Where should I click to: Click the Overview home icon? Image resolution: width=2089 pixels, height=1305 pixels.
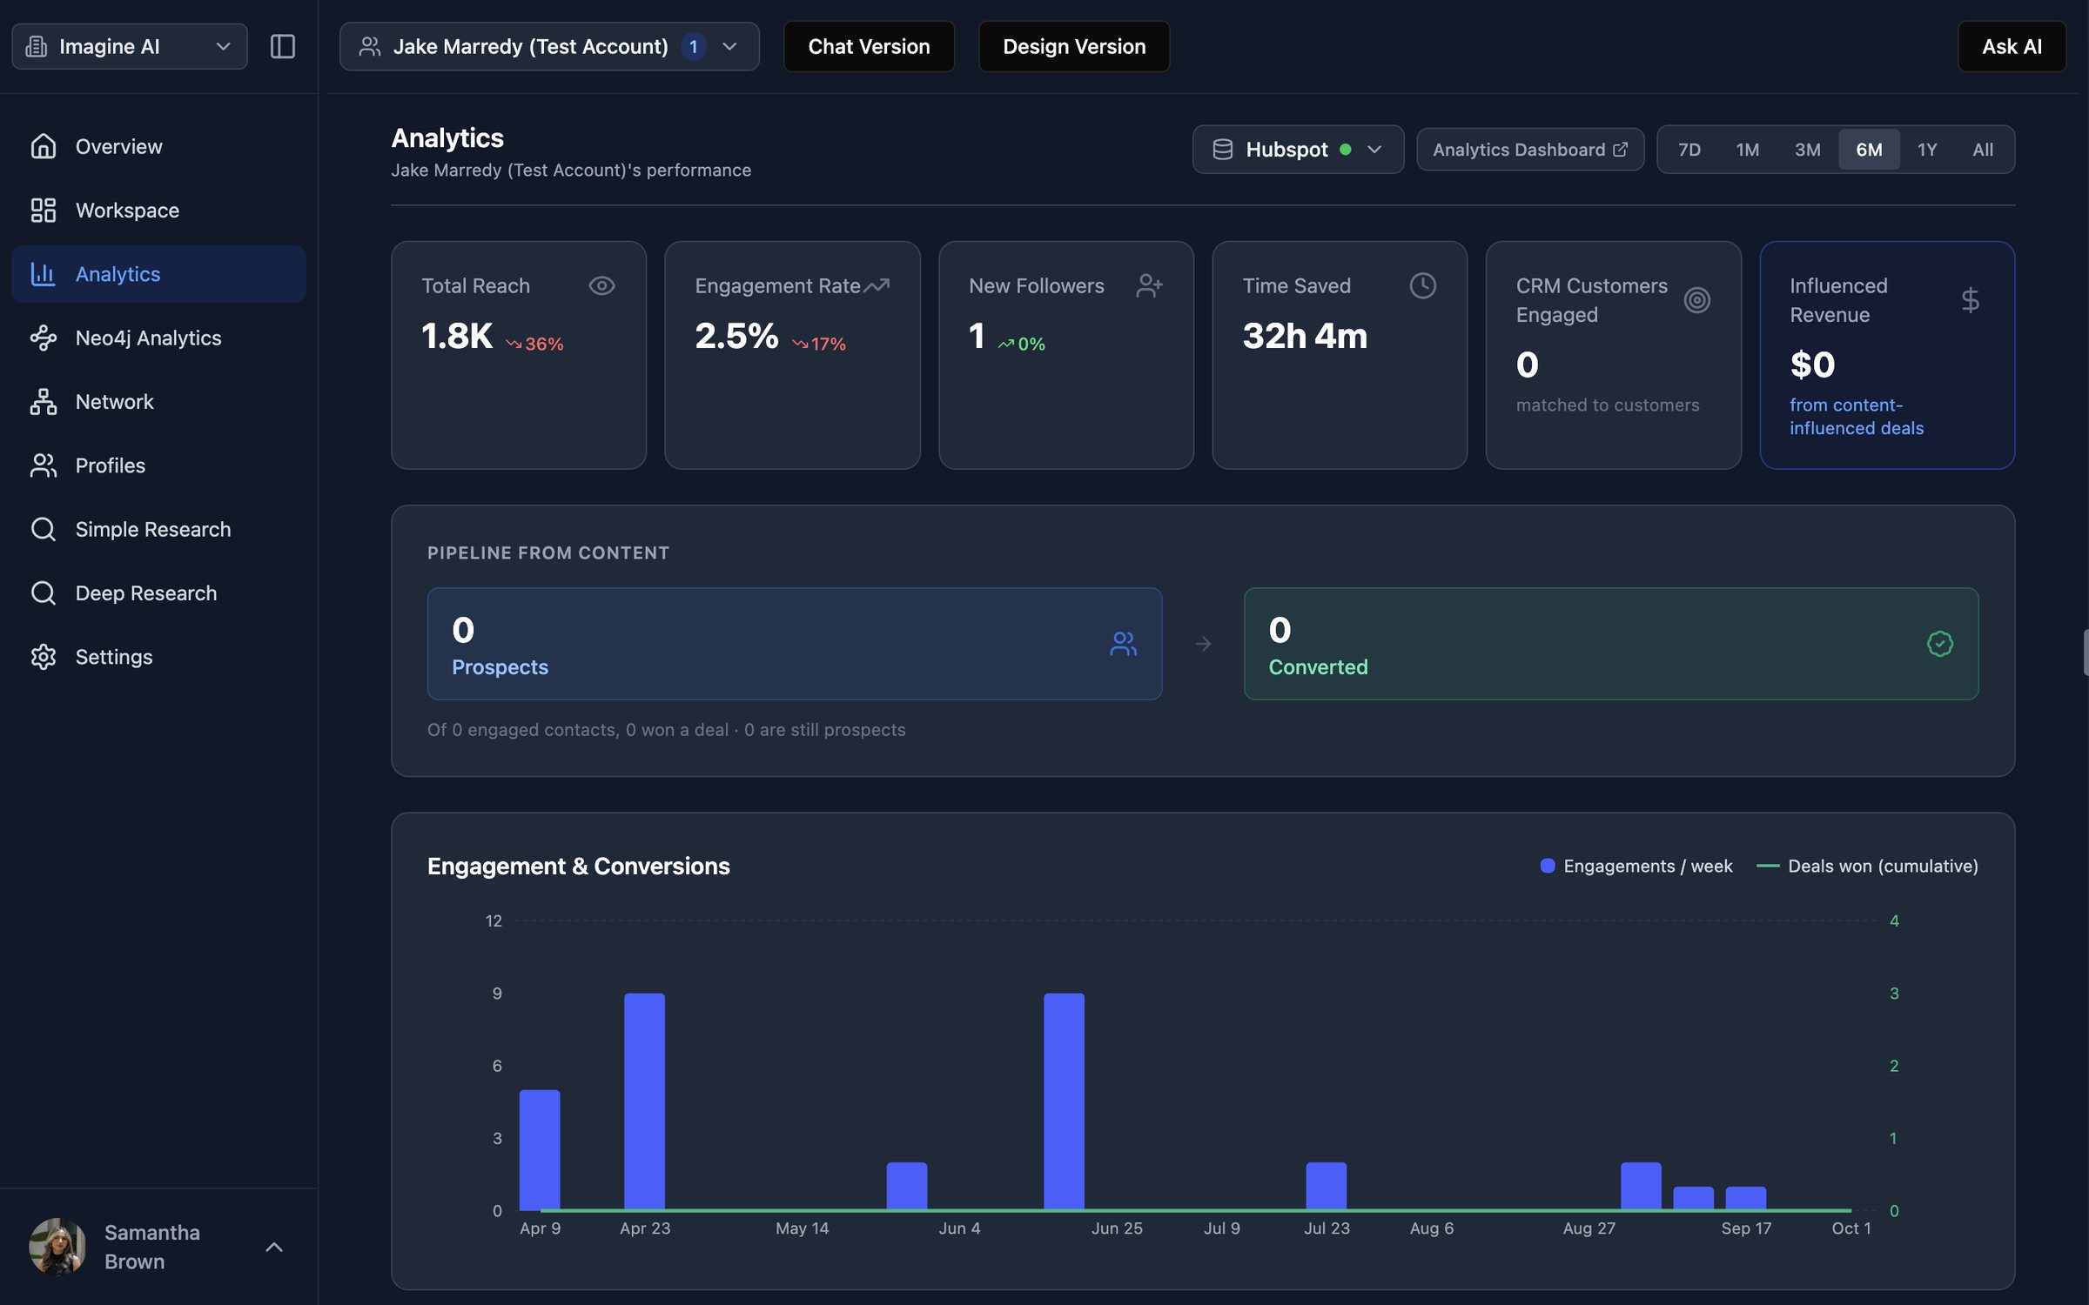tap(43, 146)
